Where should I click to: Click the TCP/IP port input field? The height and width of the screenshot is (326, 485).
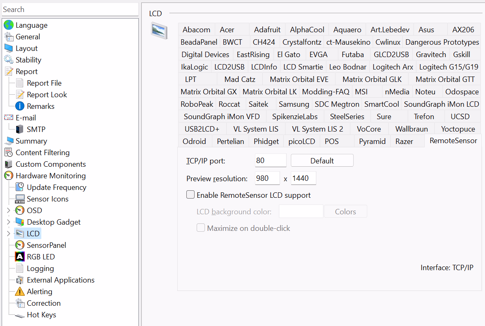[271, 161]
